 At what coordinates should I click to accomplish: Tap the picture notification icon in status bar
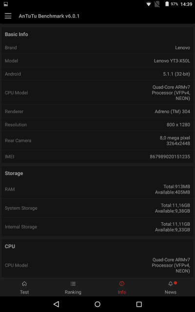click(x=6, y=4)
